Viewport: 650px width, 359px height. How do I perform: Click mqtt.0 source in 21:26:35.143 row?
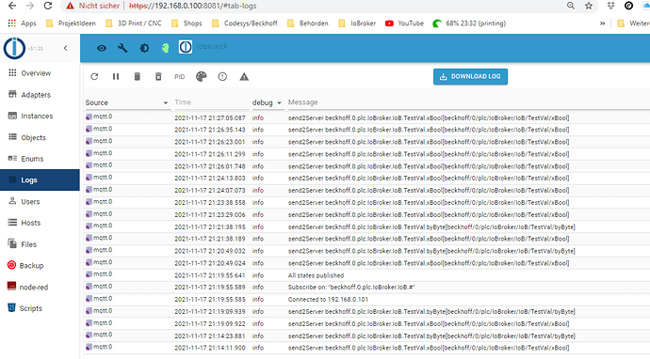pyautogui.click(x=99, y=129)
